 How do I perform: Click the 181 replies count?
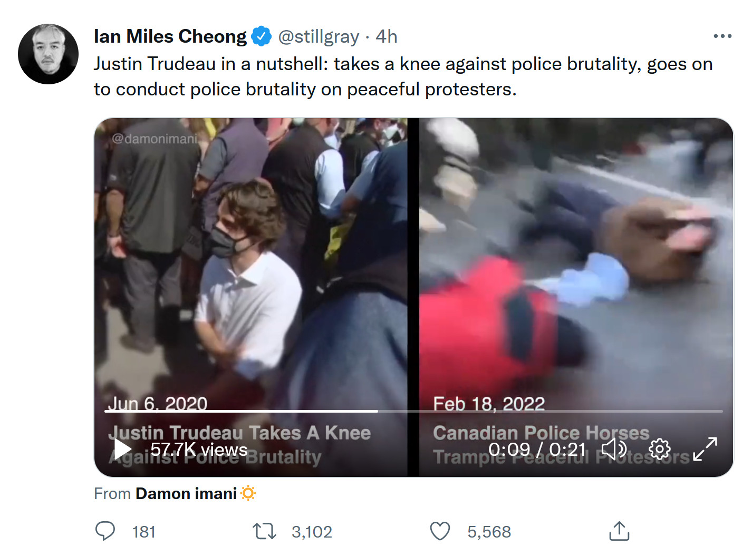(x=143, y=532)
